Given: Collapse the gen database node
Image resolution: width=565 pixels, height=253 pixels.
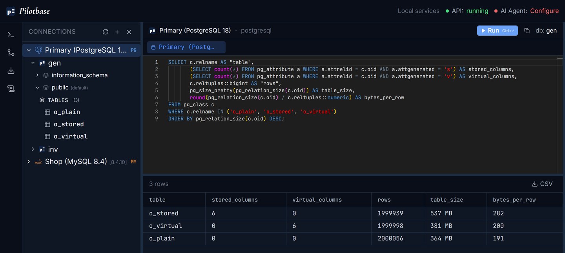Looking at the screenshot, I should pyautogui.click(x=33, y=63).
